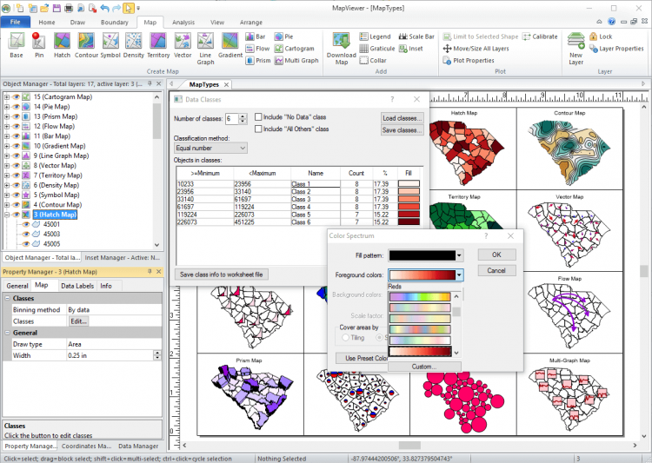Click the Load classes button
The width and height of the screenshot is (652, 463).
(x=403, y=118)
